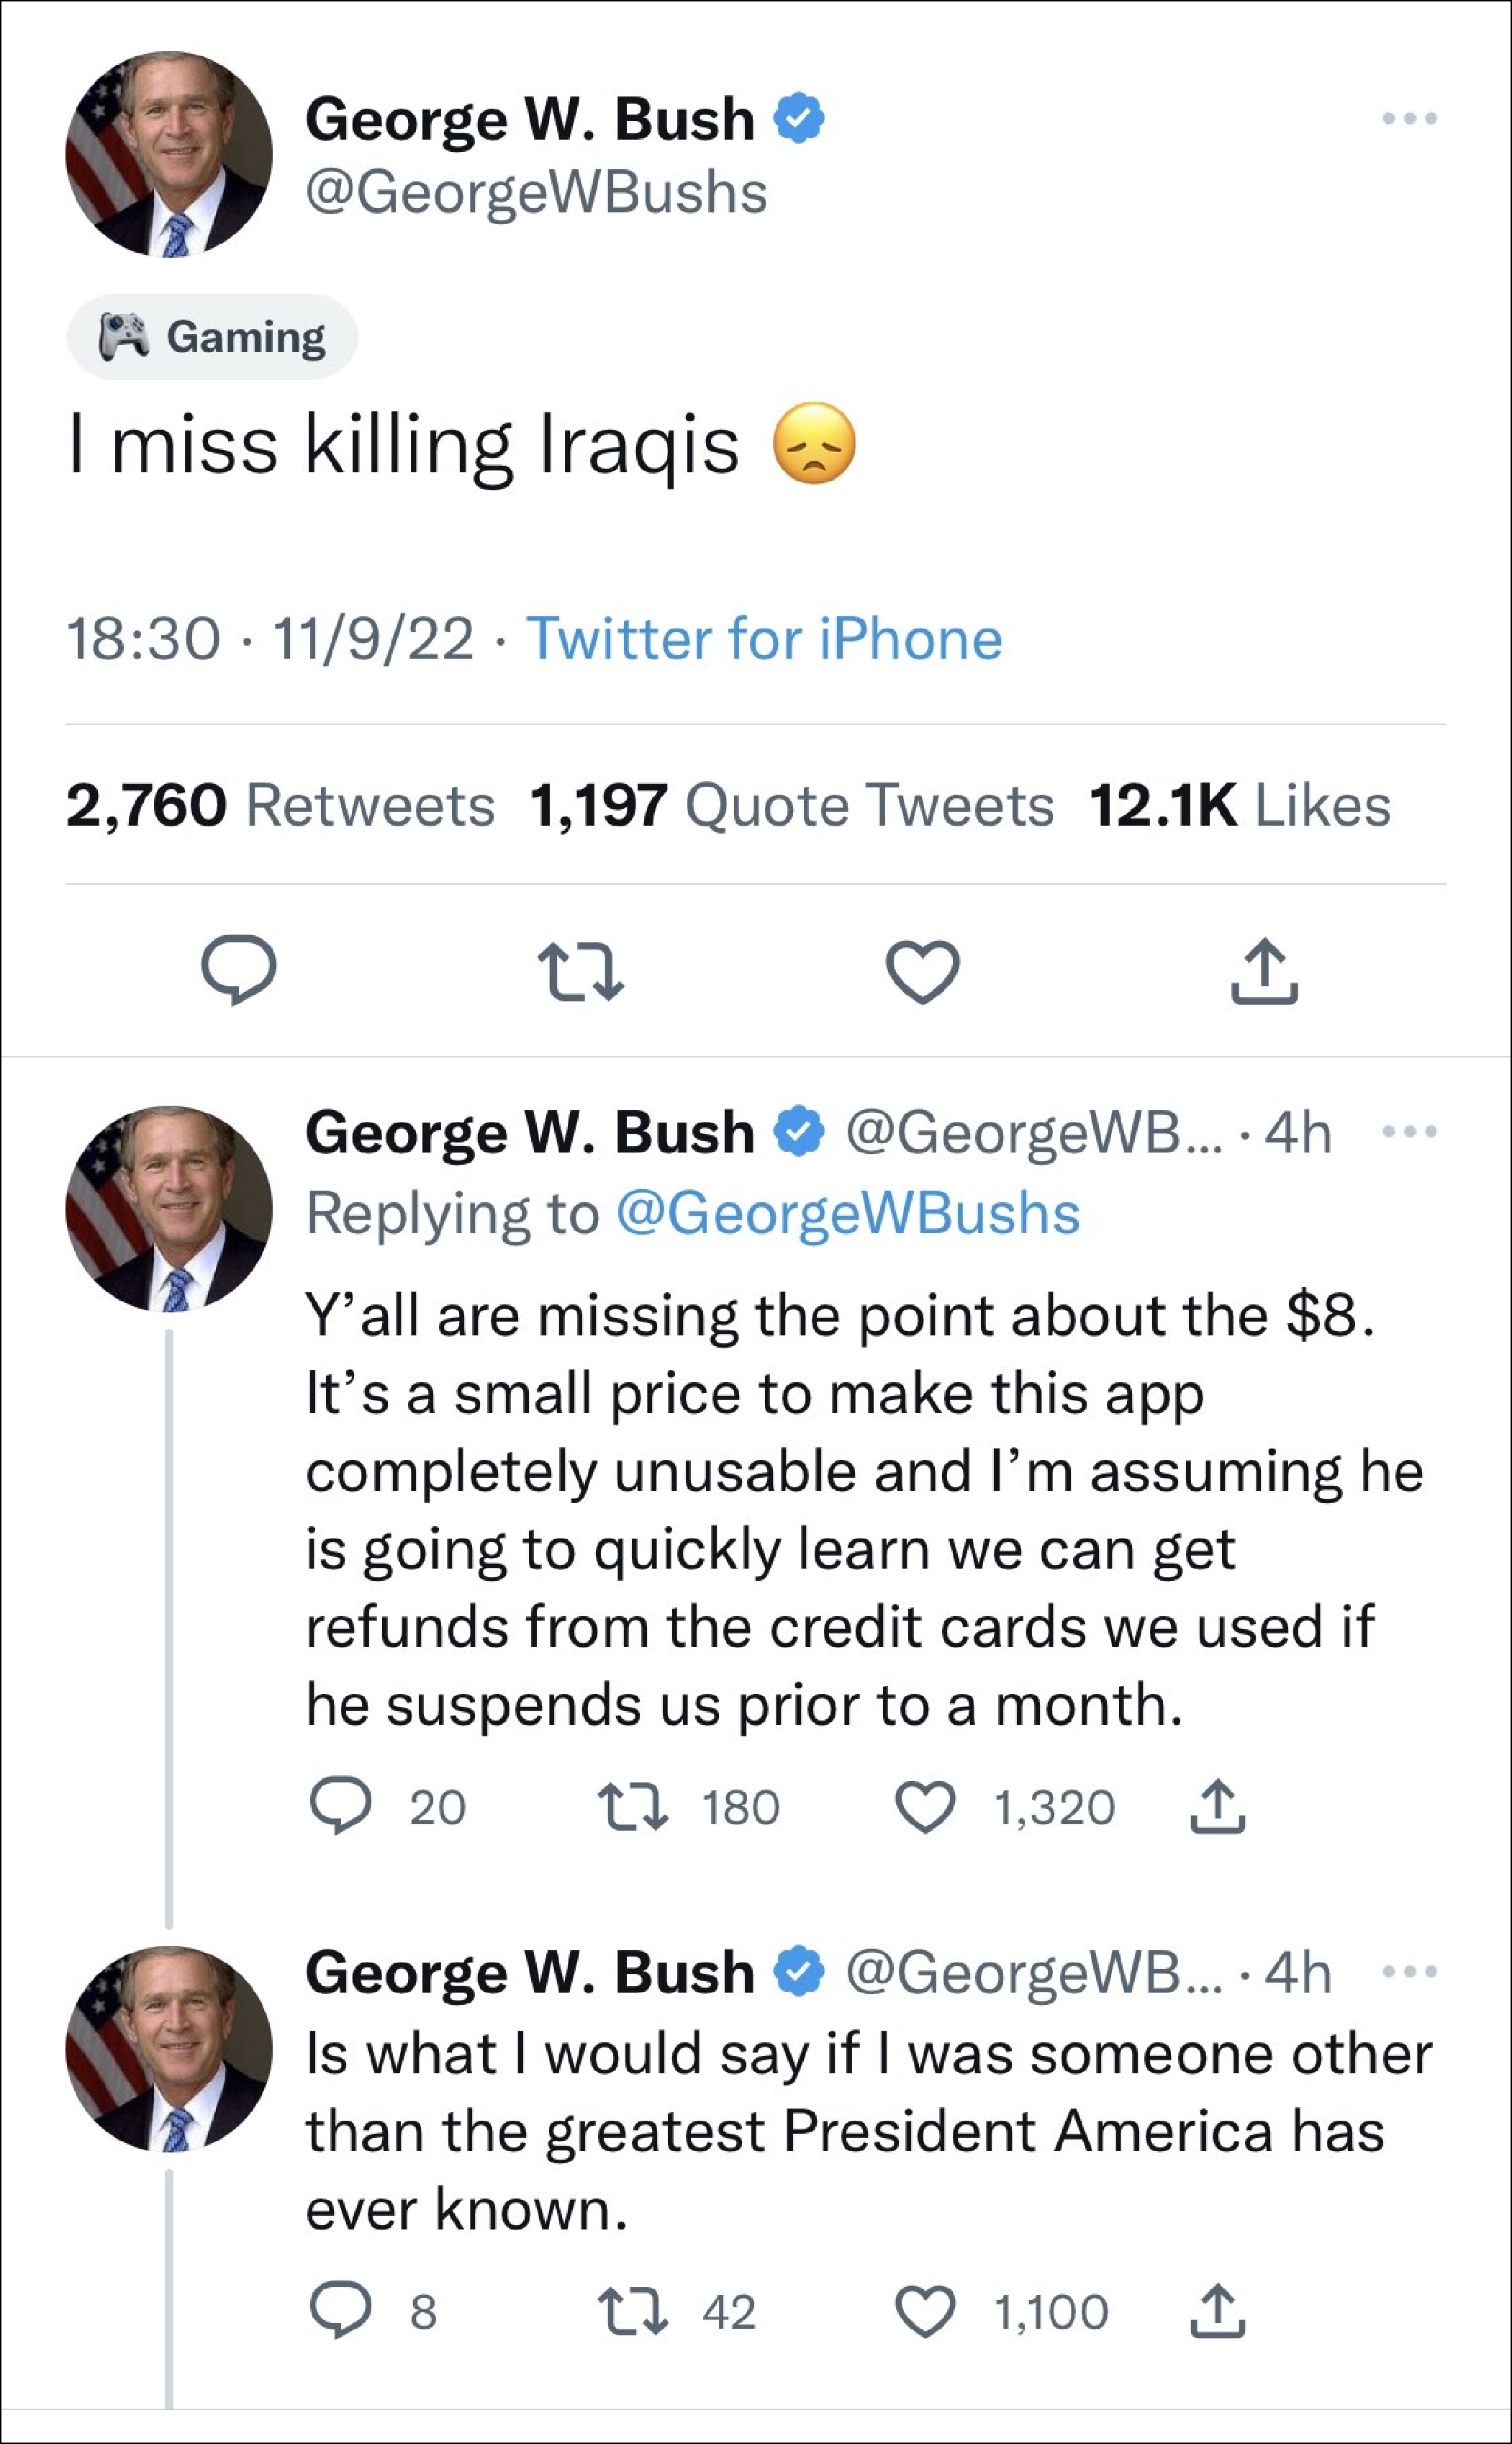
Task: View the 1,197 Quote Tweets list
Action: pos(791,806)
